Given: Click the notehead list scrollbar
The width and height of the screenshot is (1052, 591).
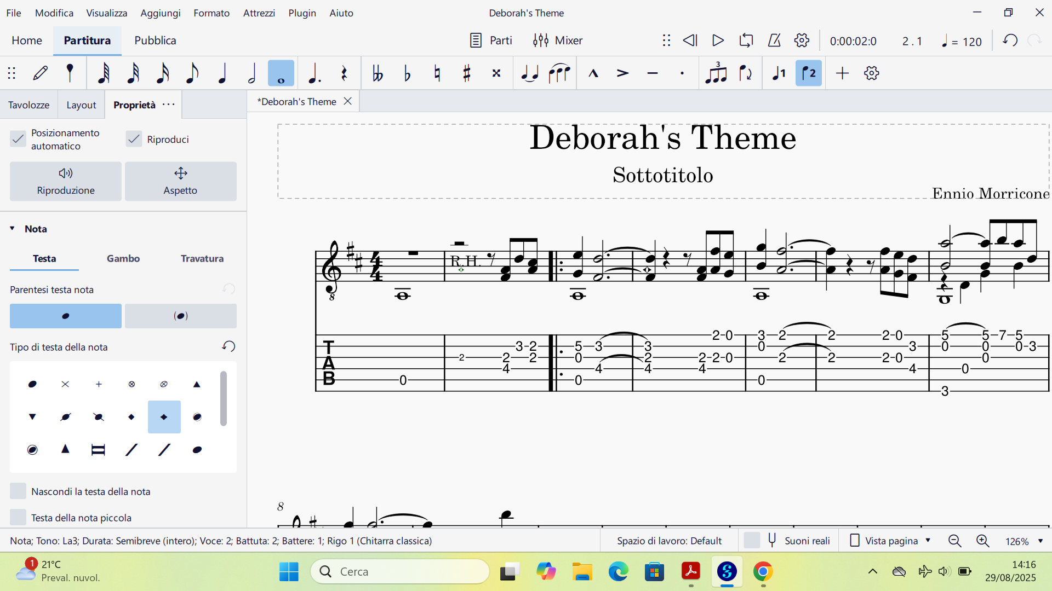Looking at the screenshot, I should click(x=224, y=398).
